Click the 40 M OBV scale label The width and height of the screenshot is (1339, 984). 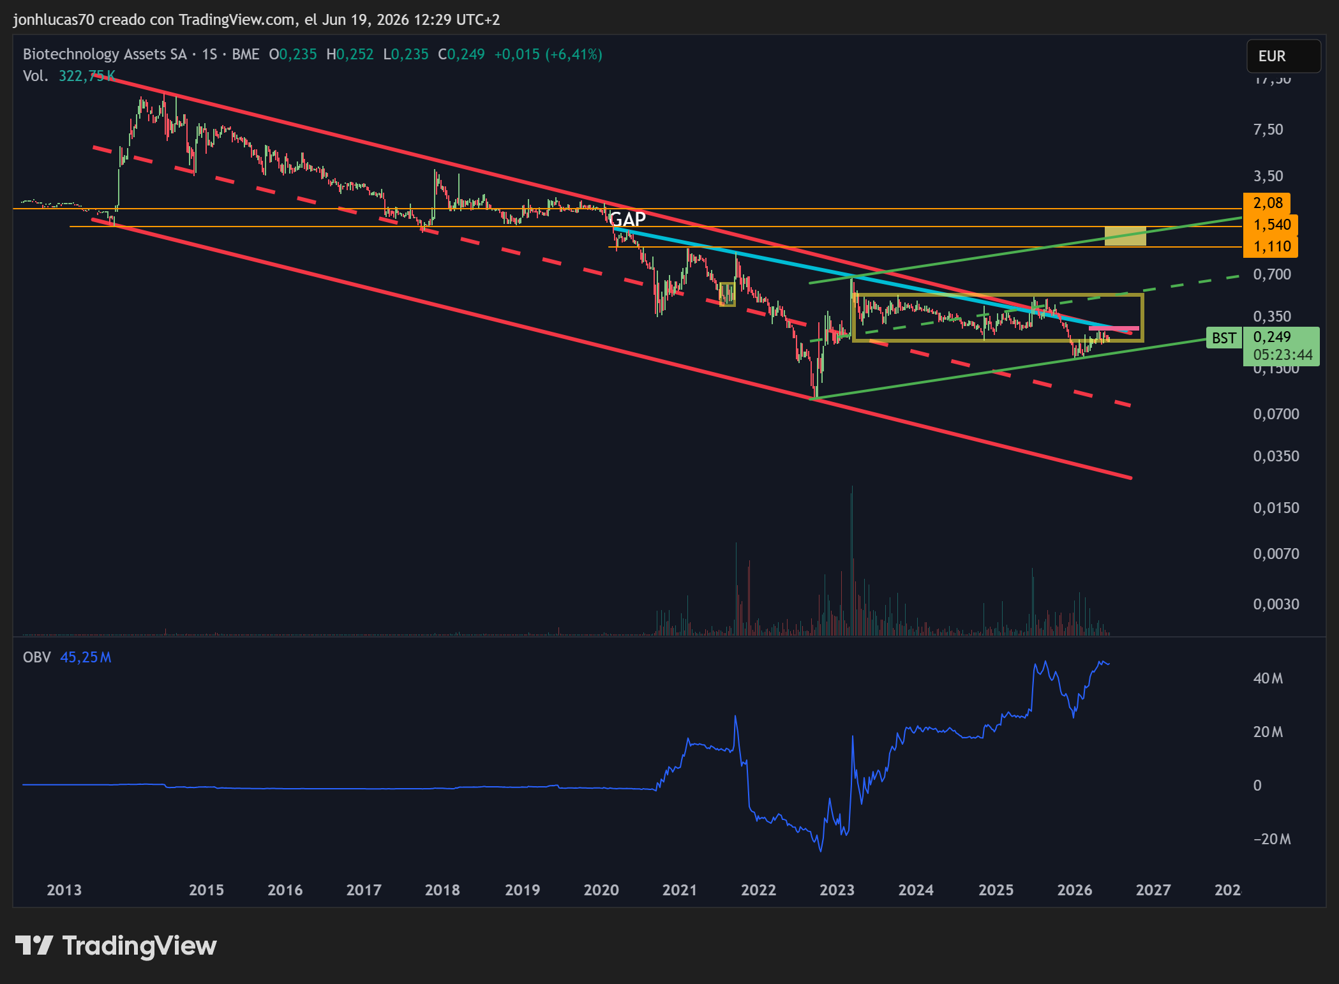click(x=1268, y=678)
